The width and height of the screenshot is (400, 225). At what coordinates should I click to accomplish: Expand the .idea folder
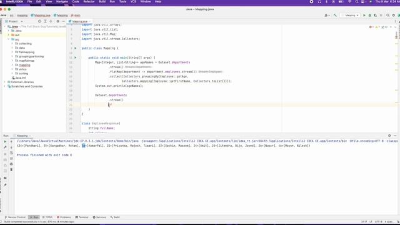coord(9,31)
